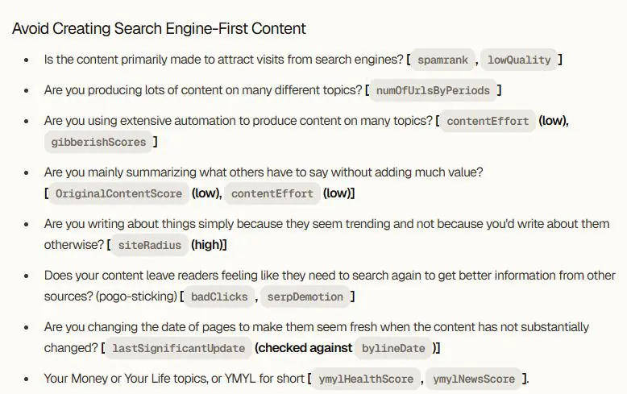The width and height of the screenshot is (627, 394).
Task: Click the lastSignificantUpdate code tag
Action: pyautogui.click(x=178, y=348)
